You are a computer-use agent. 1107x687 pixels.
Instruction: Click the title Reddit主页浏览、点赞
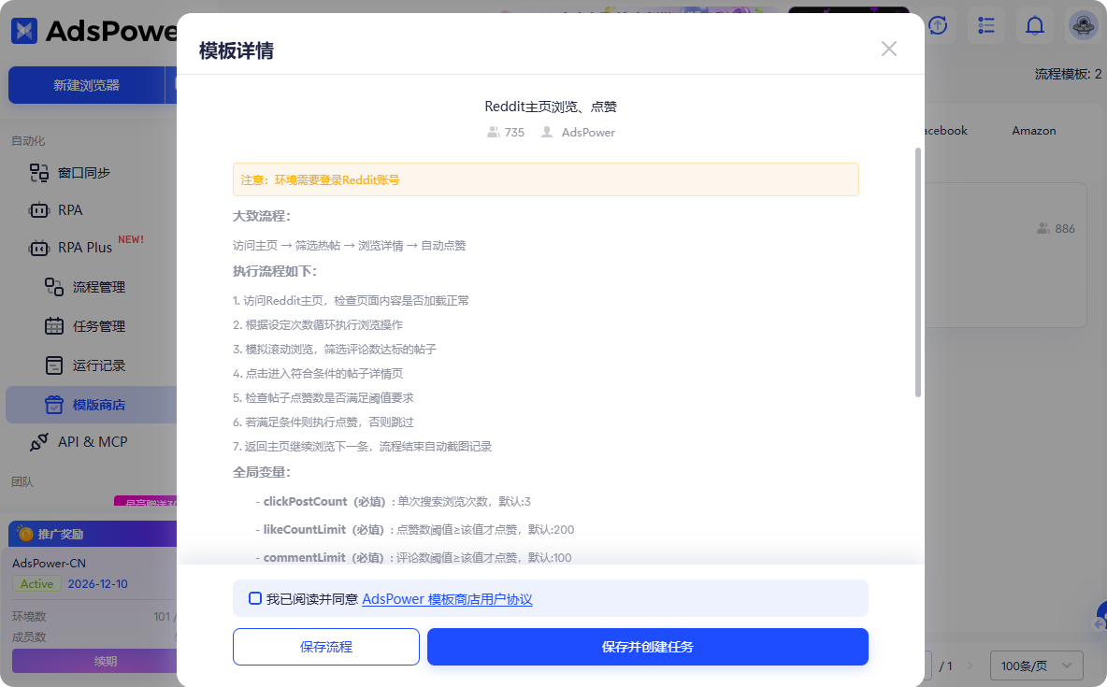551,107
